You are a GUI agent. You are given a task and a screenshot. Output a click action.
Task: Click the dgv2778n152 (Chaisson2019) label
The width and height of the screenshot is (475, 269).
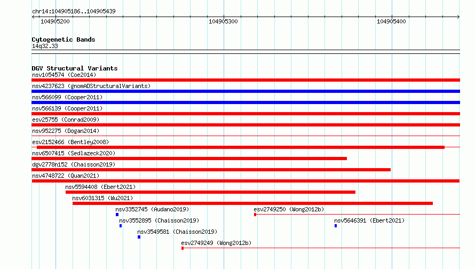74,164
